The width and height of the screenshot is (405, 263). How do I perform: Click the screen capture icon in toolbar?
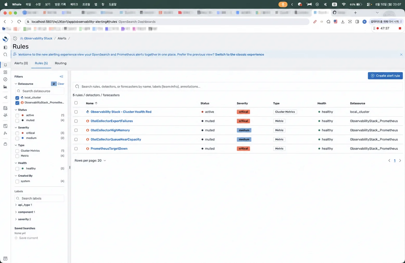pyautogui.click(x=350, y=22)
